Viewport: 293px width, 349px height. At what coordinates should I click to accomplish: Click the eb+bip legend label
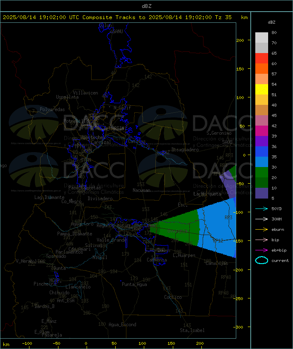[279, 250]
